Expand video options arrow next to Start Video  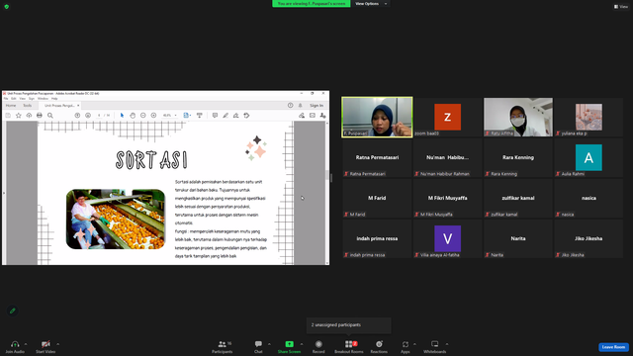click(57, 344)
